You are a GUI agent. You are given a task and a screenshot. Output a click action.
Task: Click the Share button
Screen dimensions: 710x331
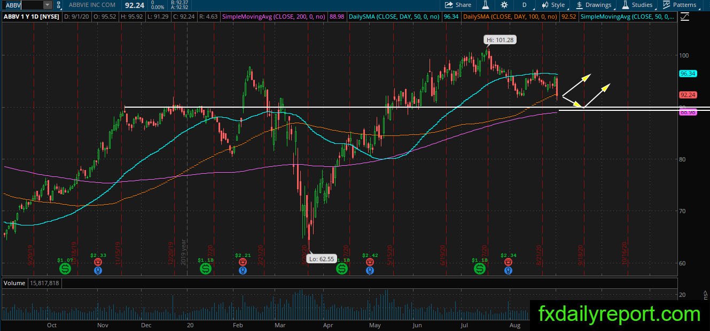pos(459,5)
